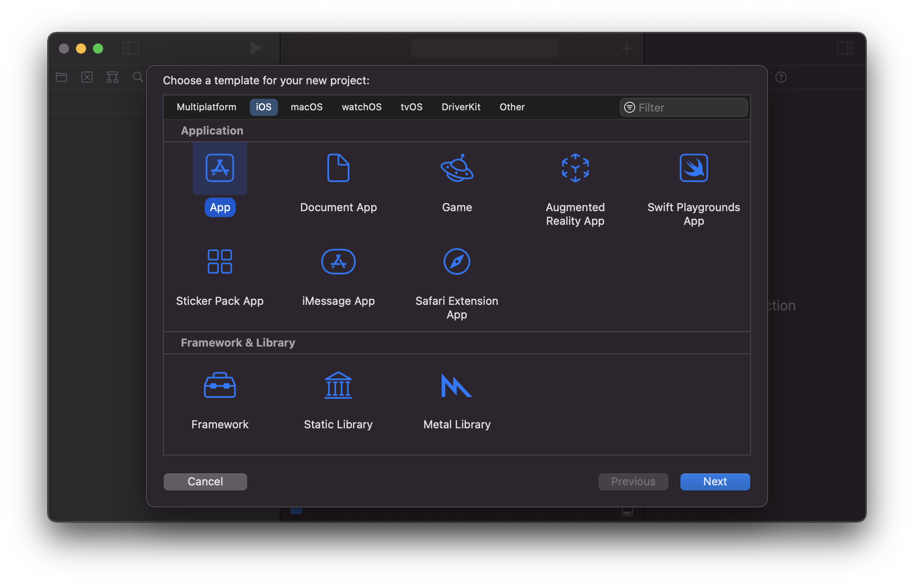Switch to the Other tab
This screenshot has height=585, width=914.
(x=512, y=107)
